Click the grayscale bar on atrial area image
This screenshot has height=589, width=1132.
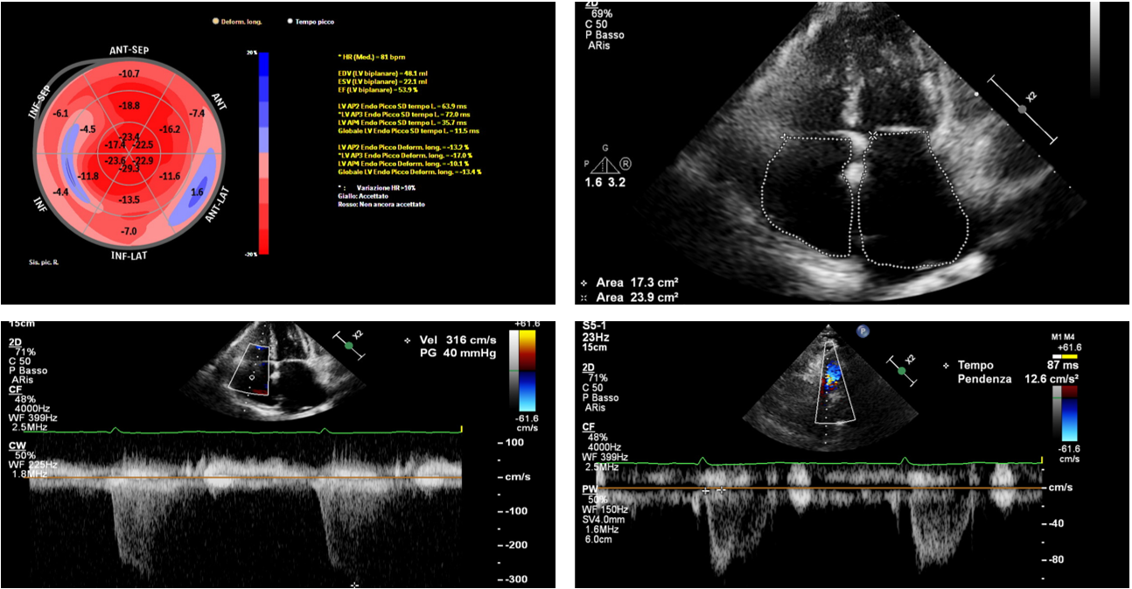pyautogui.click(x=1096, y=51)
